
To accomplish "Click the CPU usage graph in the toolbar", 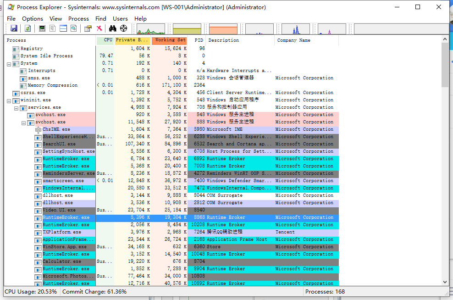I will [151, 28].
